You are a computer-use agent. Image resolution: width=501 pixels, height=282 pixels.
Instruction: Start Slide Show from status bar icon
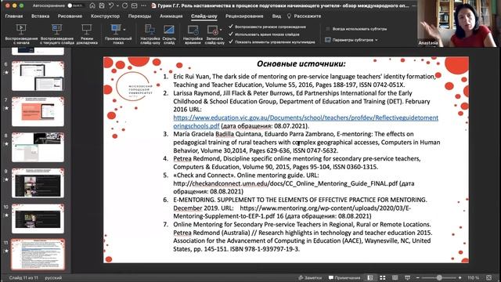[407, 278]
